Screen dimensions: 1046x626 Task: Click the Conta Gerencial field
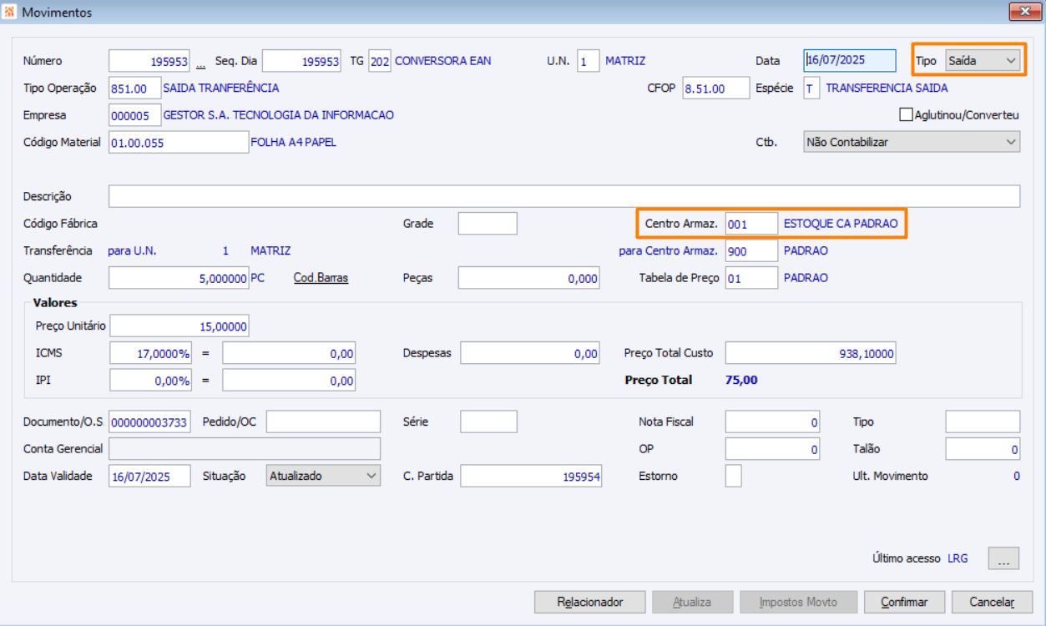point(245,448)
